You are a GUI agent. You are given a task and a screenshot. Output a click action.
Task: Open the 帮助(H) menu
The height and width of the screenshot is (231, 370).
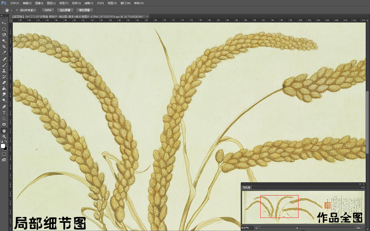[139, 3]
